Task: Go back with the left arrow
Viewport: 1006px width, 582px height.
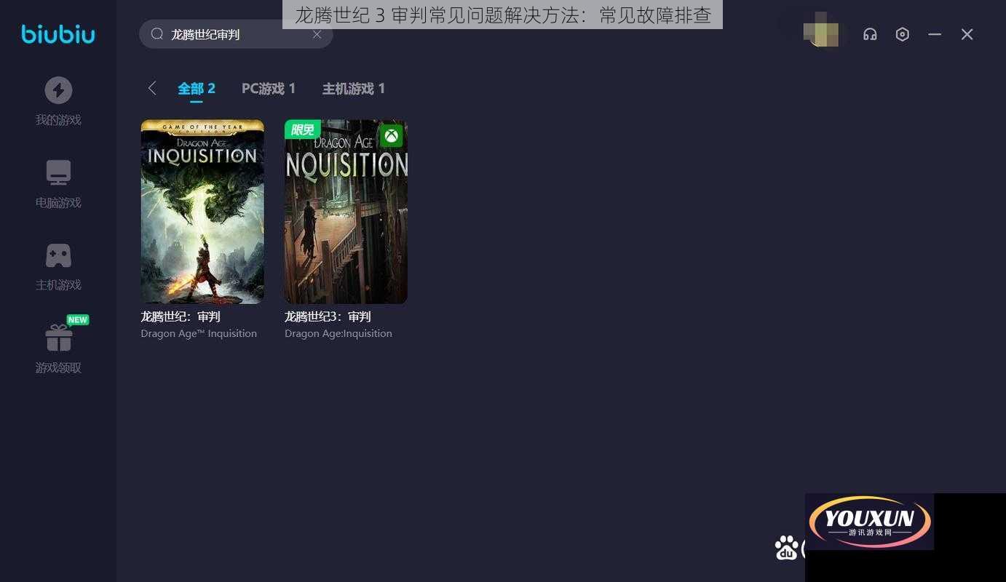Action: pyautogui.click(x=152, y=88)
